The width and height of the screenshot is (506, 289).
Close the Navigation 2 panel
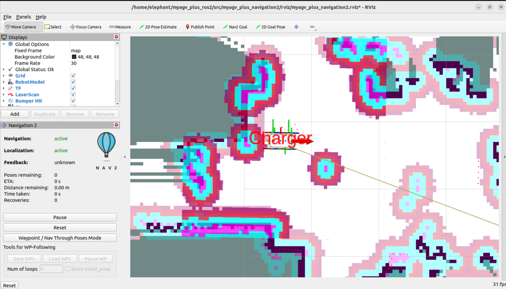116,125
